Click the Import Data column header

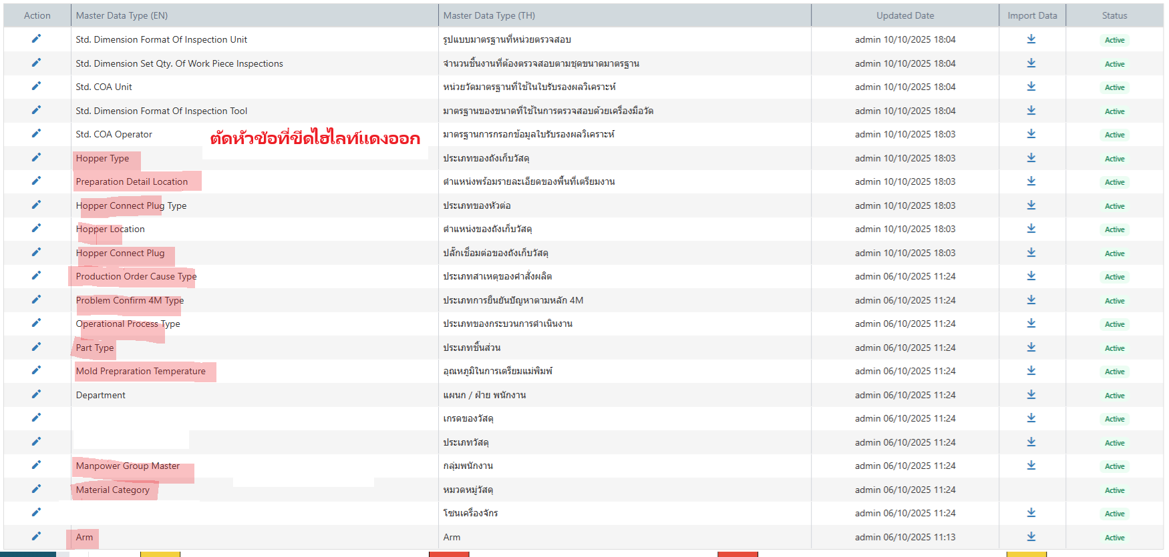pyautogui.click(x=1032, y=15)
